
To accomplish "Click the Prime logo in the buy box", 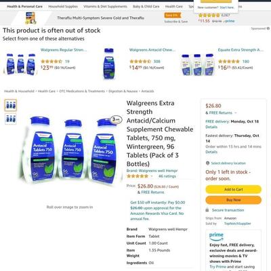I will 216,236.
